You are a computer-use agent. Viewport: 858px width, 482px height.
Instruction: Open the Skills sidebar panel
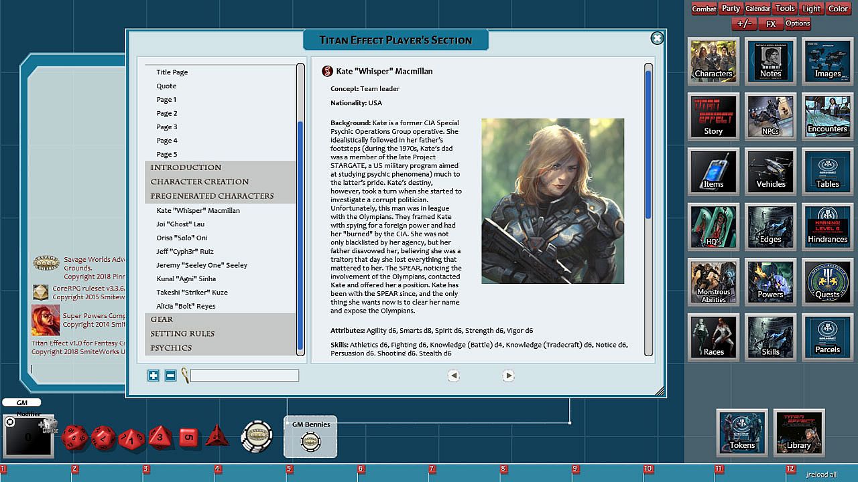point(771,337)
